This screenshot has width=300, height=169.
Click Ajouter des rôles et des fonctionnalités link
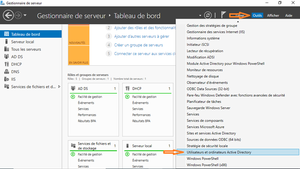tap(145, 28)
